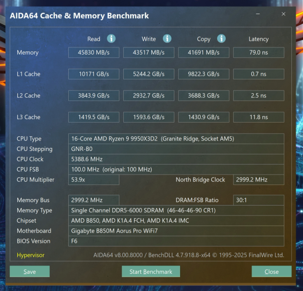Click the North Bridge Clock value field

(x=259, y=180)
